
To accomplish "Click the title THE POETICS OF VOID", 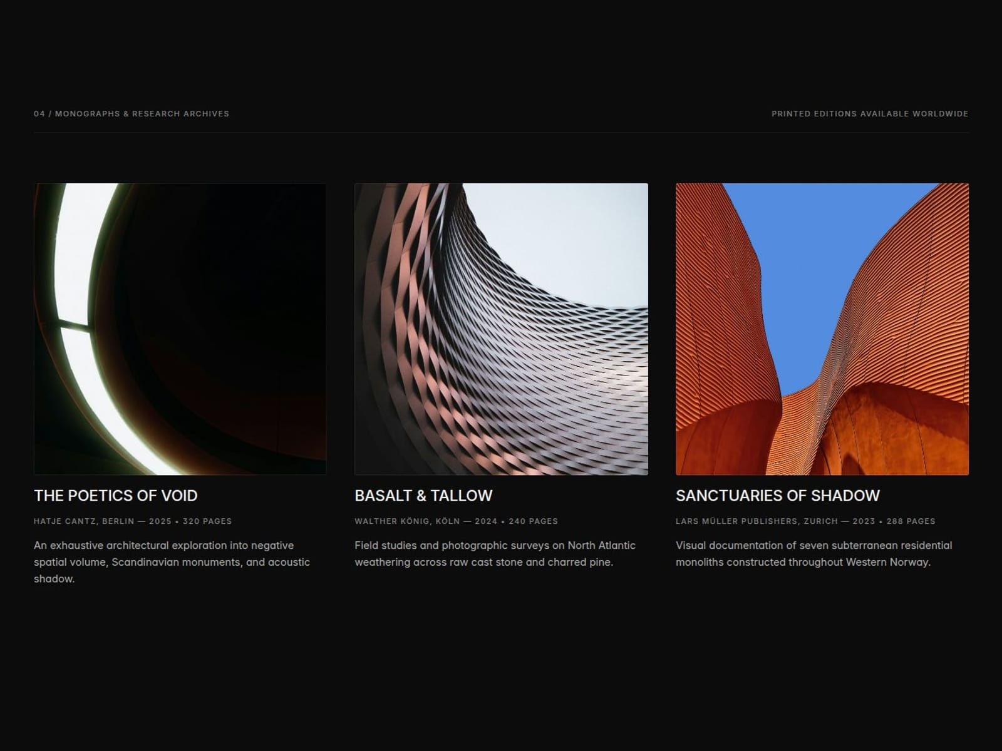I will pos(116,496).
